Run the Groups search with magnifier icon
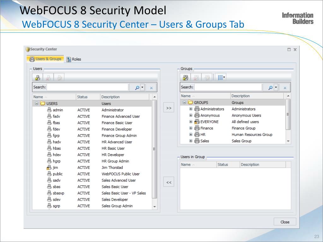The height and width of the screenshot is (242, 323). click(x=270, y=88)
